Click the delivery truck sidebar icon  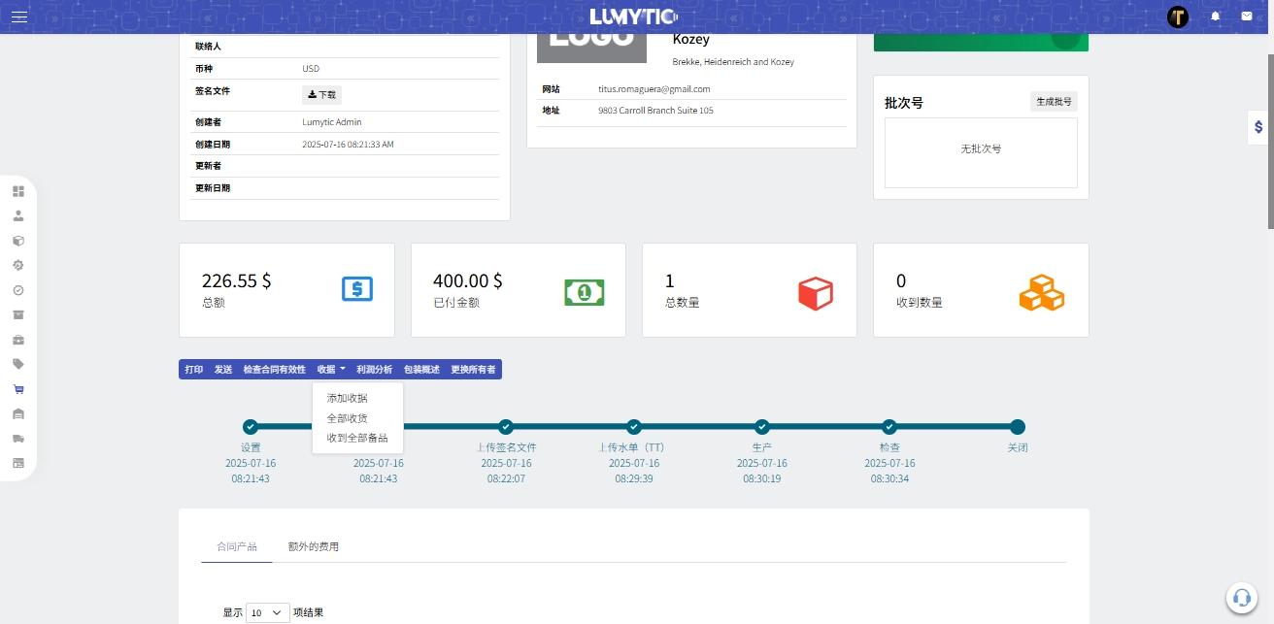[17, 439]
